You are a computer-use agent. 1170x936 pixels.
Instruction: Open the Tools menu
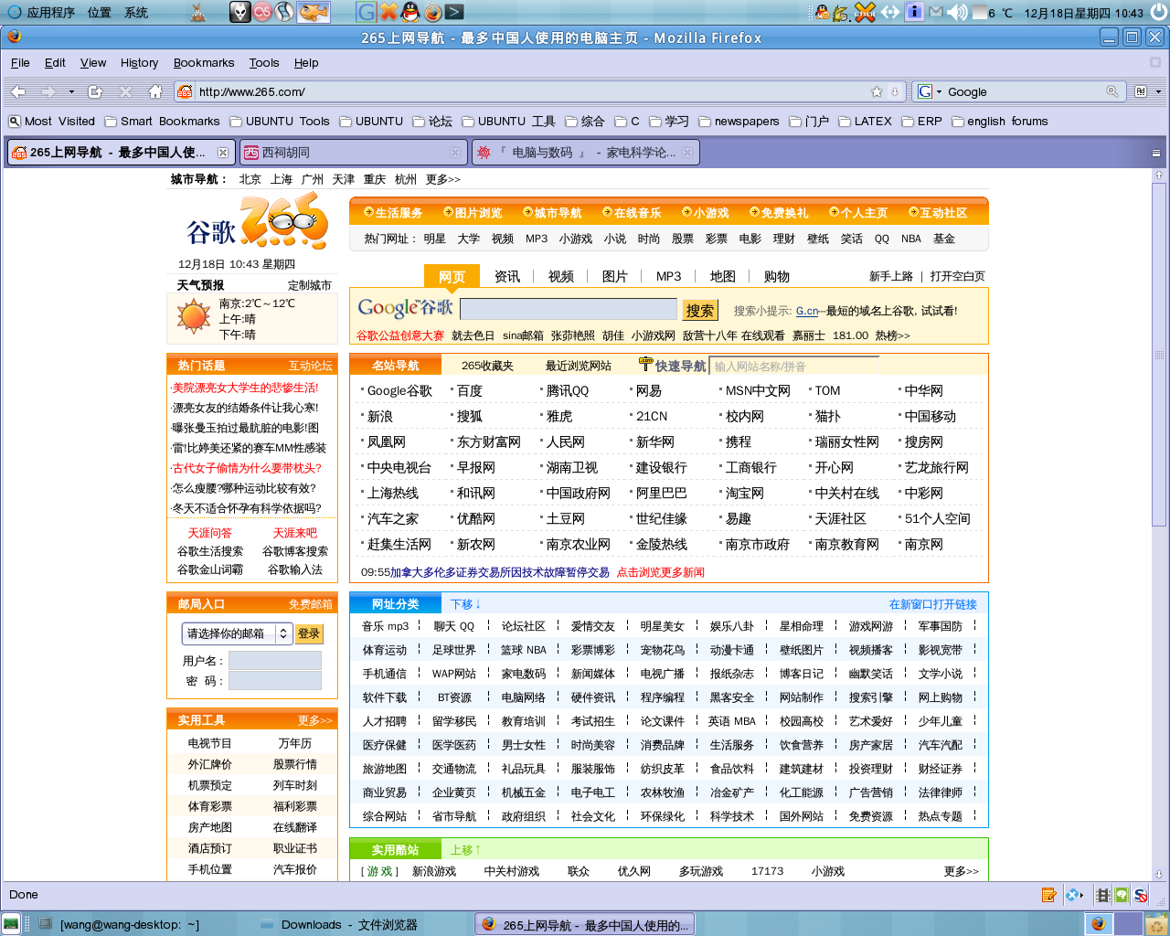264,63
